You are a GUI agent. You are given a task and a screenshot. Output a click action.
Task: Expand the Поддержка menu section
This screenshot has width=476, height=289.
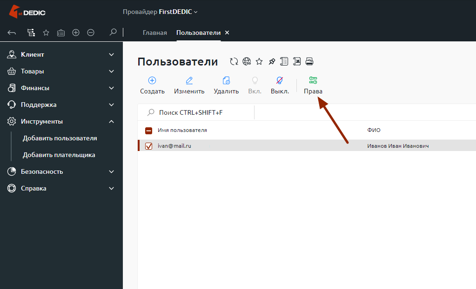(x=60, y=105)
